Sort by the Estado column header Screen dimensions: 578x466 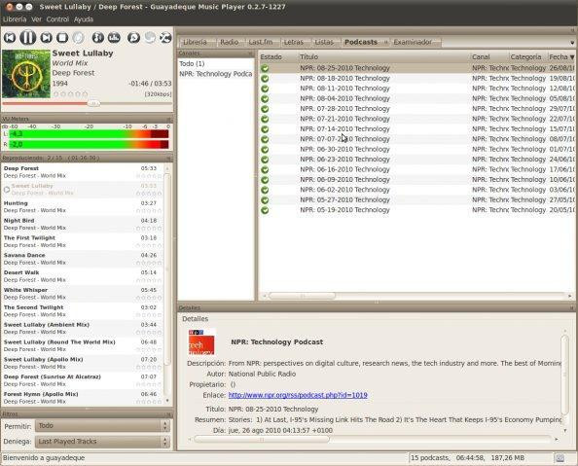(x=278, y=56)
